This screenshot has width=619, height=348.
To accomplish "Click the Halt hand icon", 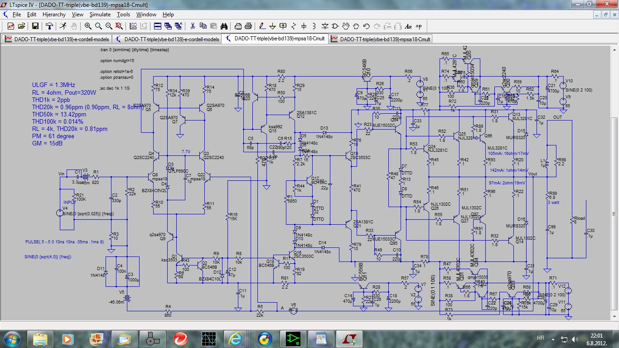I will [x=74, y=26].
